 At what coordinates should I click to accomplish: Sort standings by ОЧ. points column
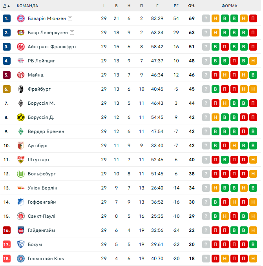pyautogui.click(x=192, y=6)
